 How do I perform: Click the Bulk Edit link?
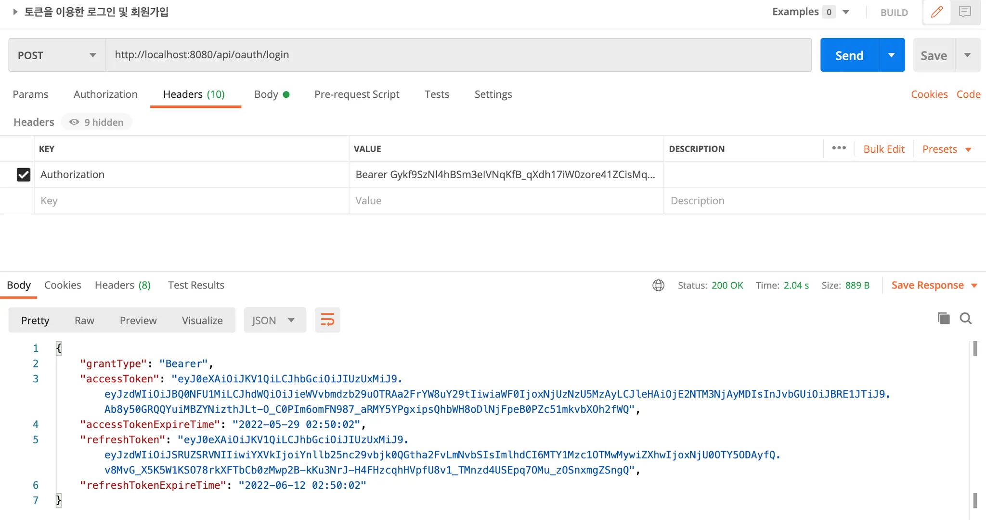884,149
